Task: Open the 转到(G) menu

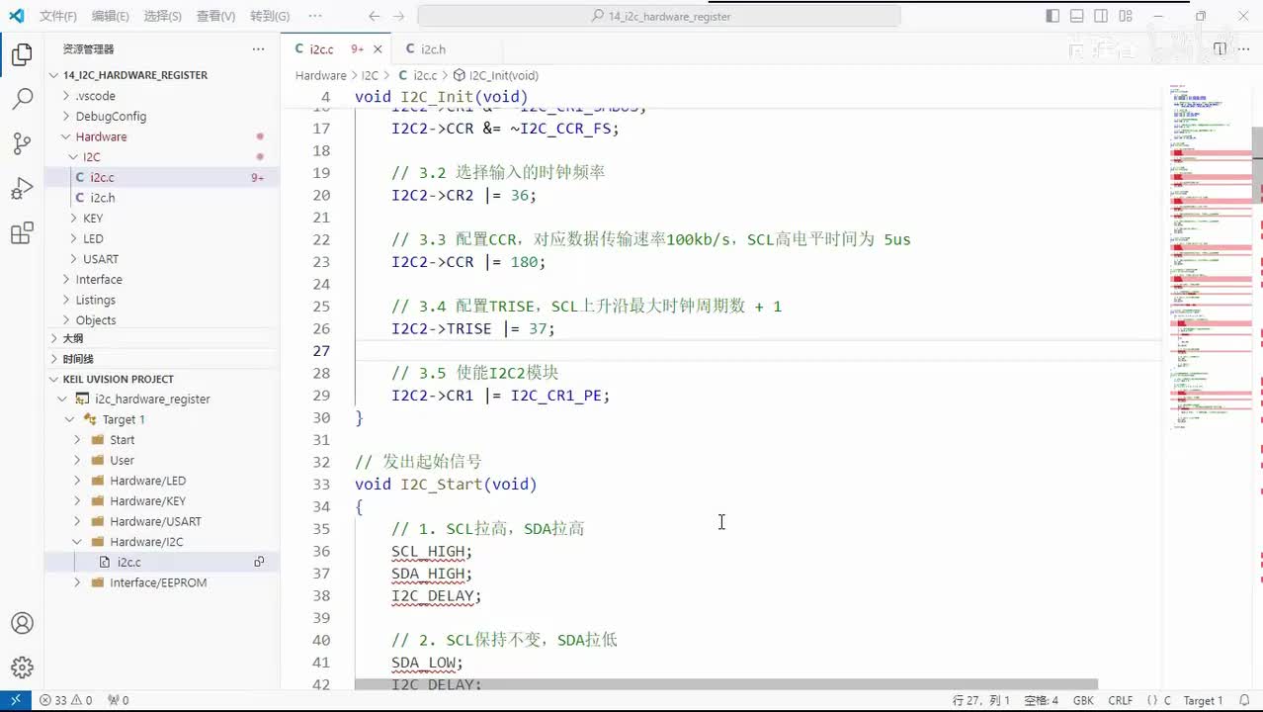Action: point(270,16)
